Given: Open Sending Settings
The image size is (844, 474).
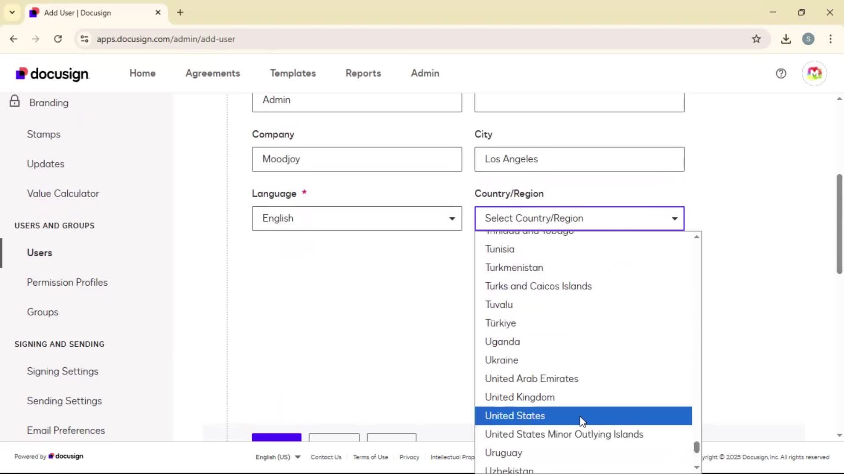Looking at the screenshot, I should [x=64, y=401].
